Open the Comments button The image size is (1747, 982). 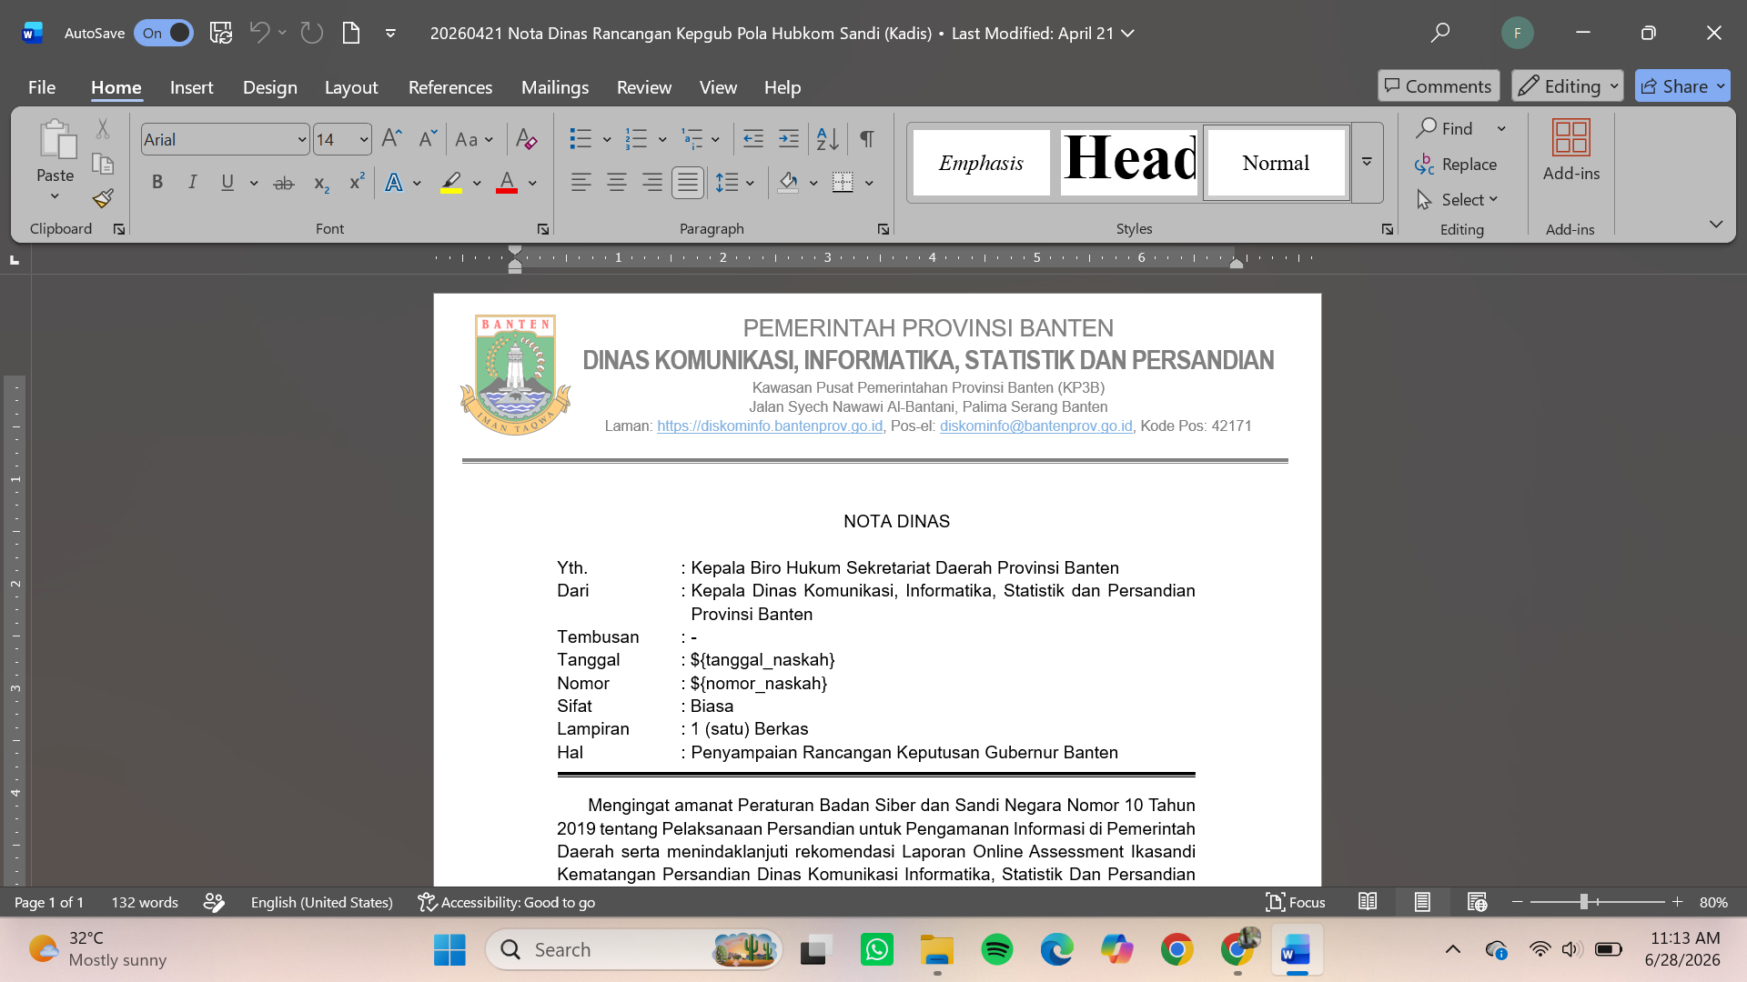point(1439,86)
